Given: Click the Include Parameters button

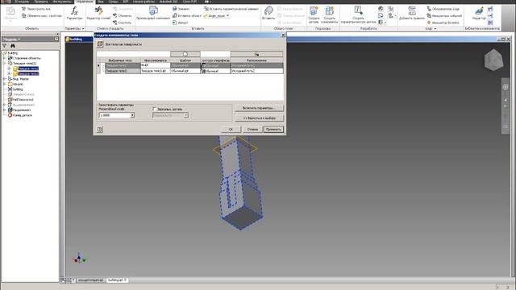Looking at the screenshot, I should [259, 108].
